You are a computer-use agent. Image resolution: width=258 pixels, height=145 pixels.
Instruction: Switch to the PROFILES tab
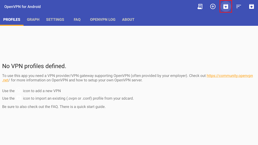[12, 20]
